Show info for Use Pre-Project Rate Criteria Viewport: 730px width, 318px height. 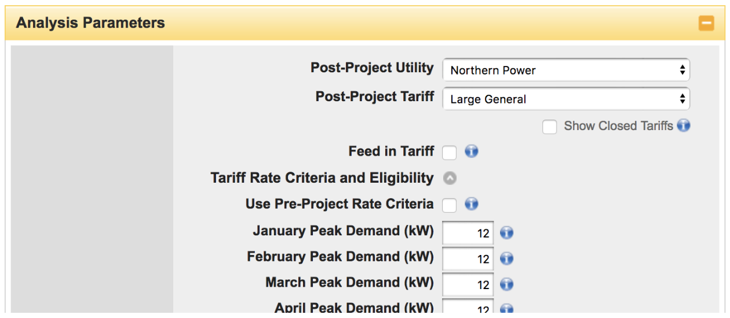point(472,204)
